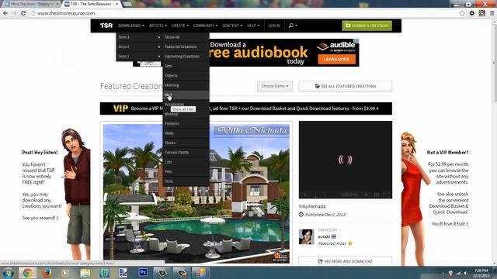Open the ARTISTS dropdown menu
Image resolution: width=497 pixels, height=279 pixels.
[x=158, y=26]
